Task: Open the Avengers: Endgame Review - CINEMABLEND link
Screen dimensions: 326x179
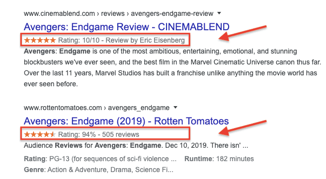Action: [x=126, y=27]
